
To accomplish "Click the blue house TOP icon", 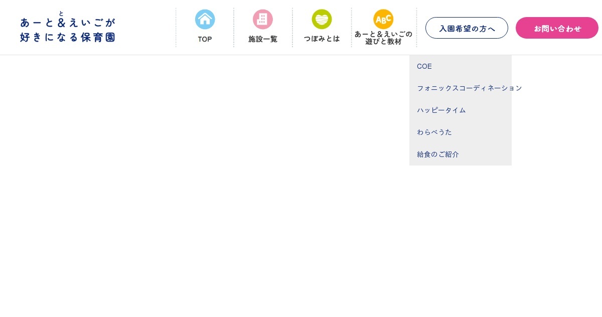I will click(205, 19).
